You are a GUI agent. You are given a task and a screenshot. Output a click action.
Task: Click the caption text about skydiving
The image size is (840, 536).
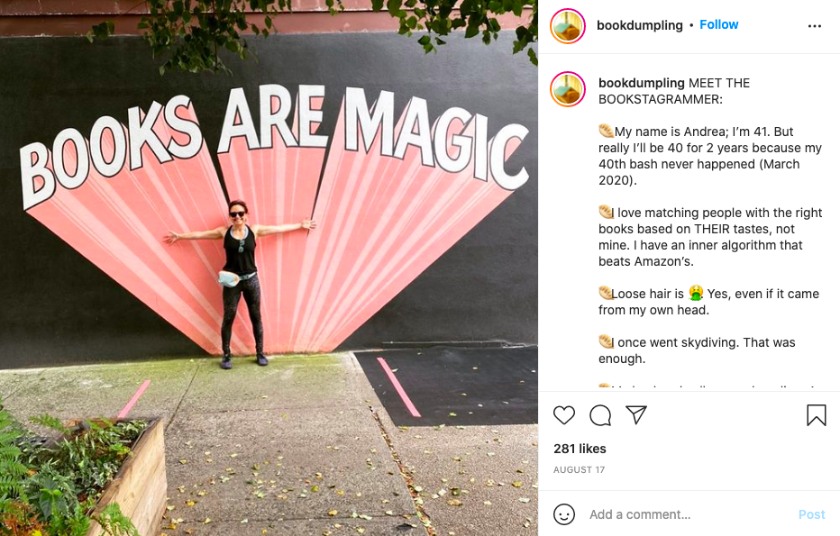697,350
